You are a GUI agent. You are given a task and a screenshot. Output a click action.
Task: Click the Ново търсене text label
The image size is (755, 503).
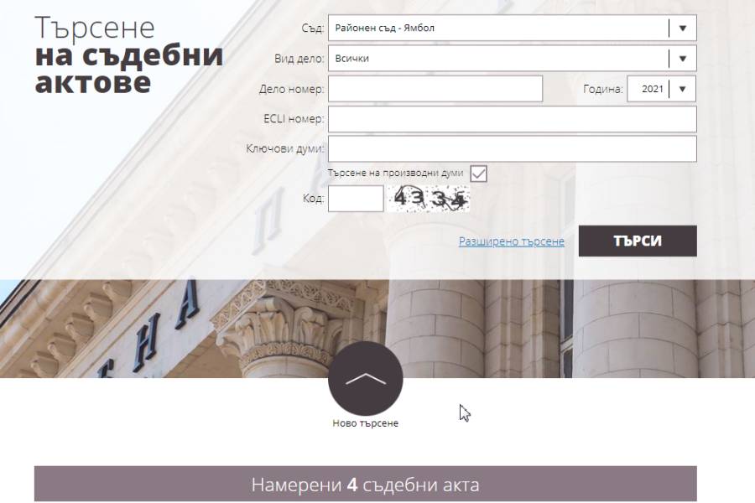[x=365, y=423]
